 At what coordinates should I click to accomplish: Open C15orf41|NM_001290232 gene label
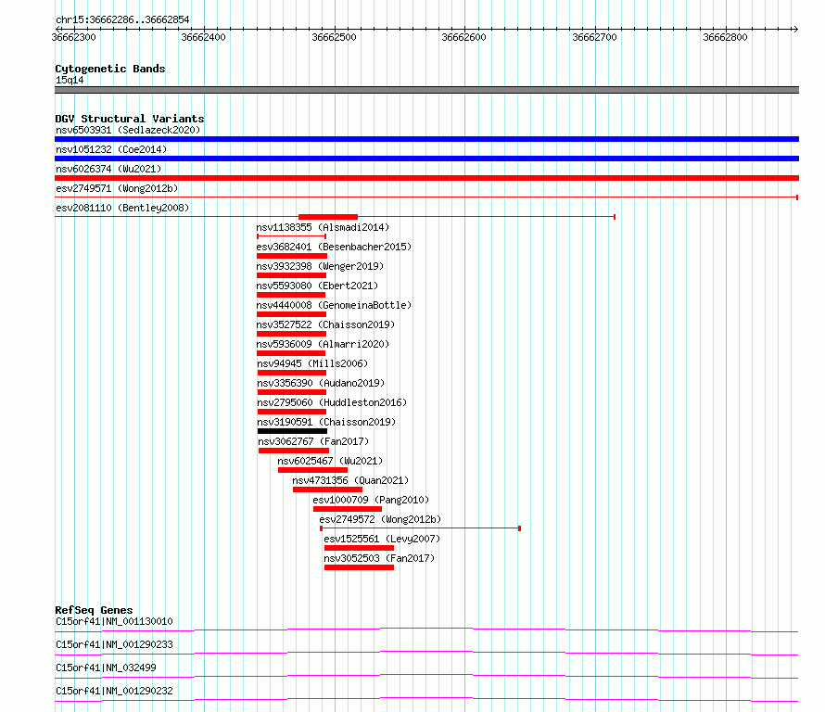click(x=114, y=691)
